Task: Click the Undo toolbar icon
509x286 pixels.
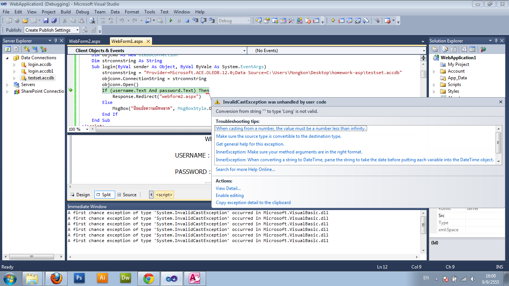Action: click(122, 21)
